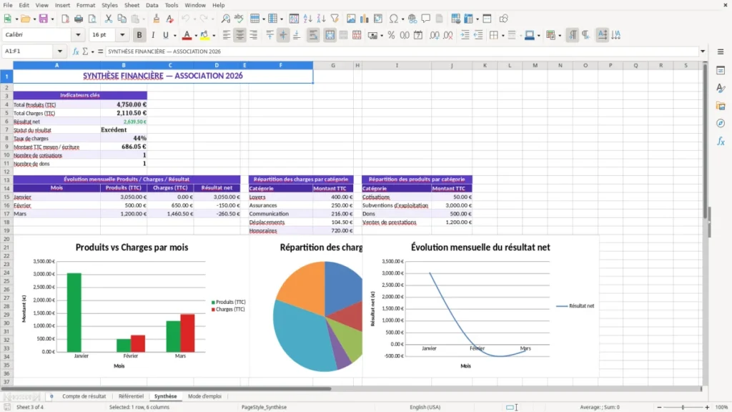Center the cell content vertically
732x412 pixels.
pos(283,35)
